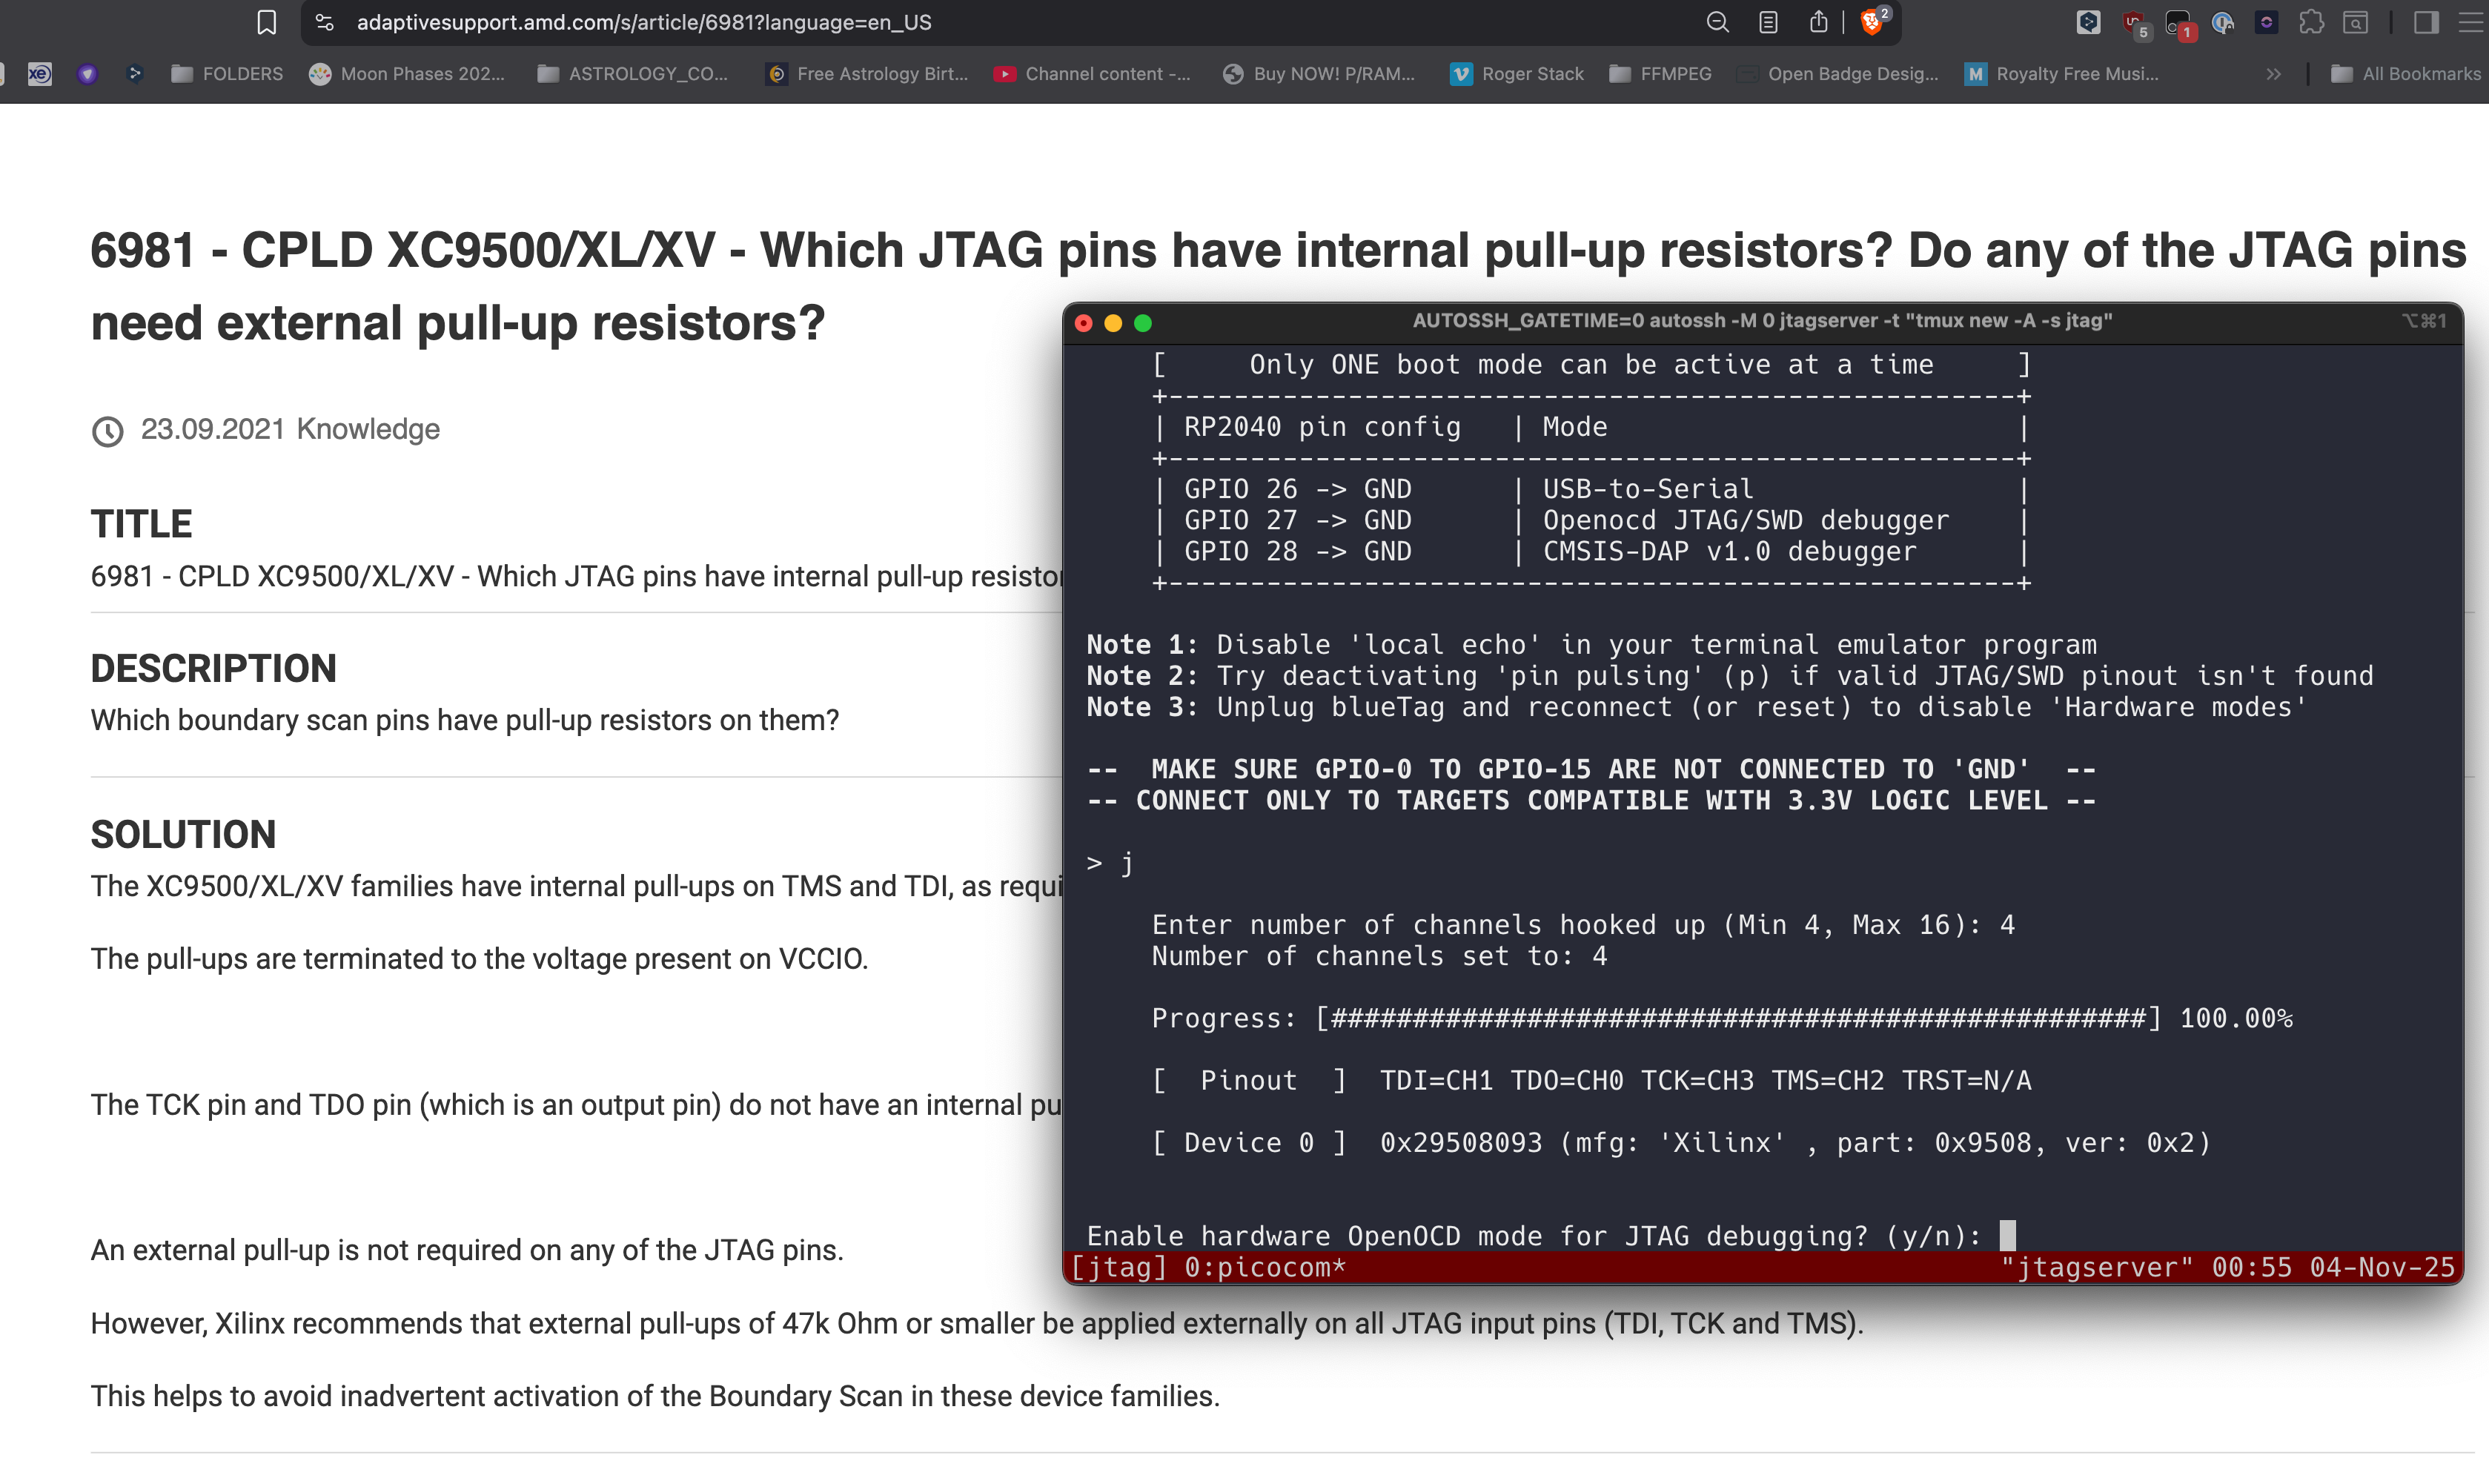
Task: Toggle Reader mode icon in address bar
Action: 1768,22
